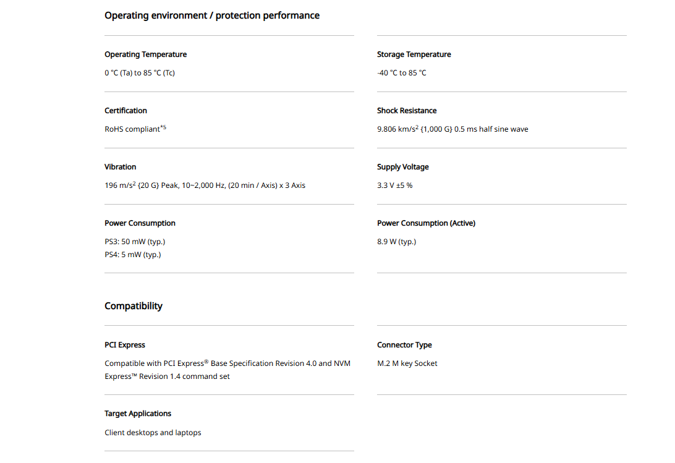Click the 8.9 W (typ.) value
The height and width of the screenshot is (463, 675).
click(x=396, y=242)
